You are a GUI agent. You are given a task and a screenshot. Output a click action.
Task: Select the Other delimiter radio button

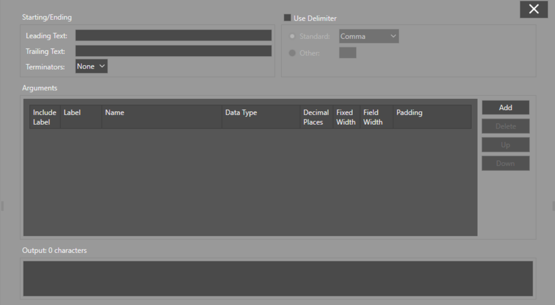292,53
